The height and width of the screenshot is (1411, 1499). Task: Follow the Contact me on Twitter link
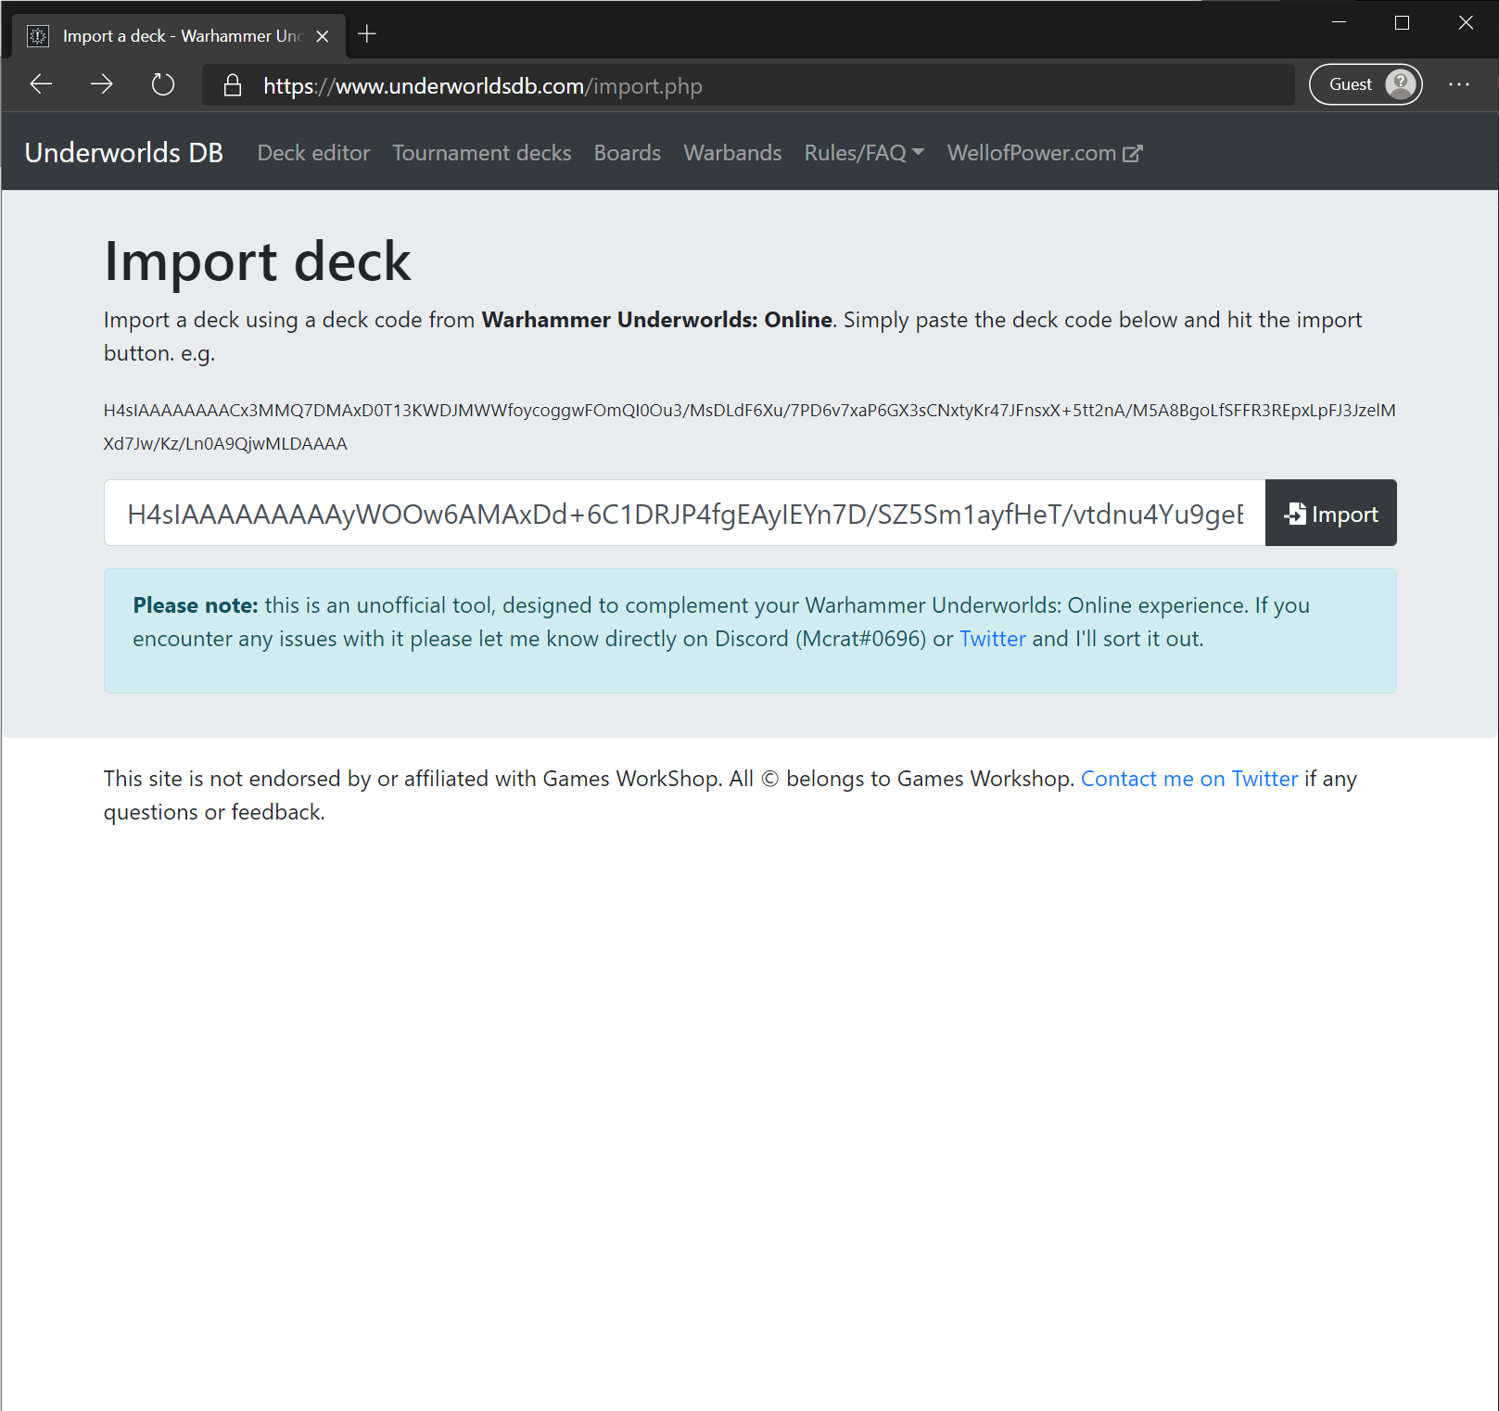click(1188, 779)
